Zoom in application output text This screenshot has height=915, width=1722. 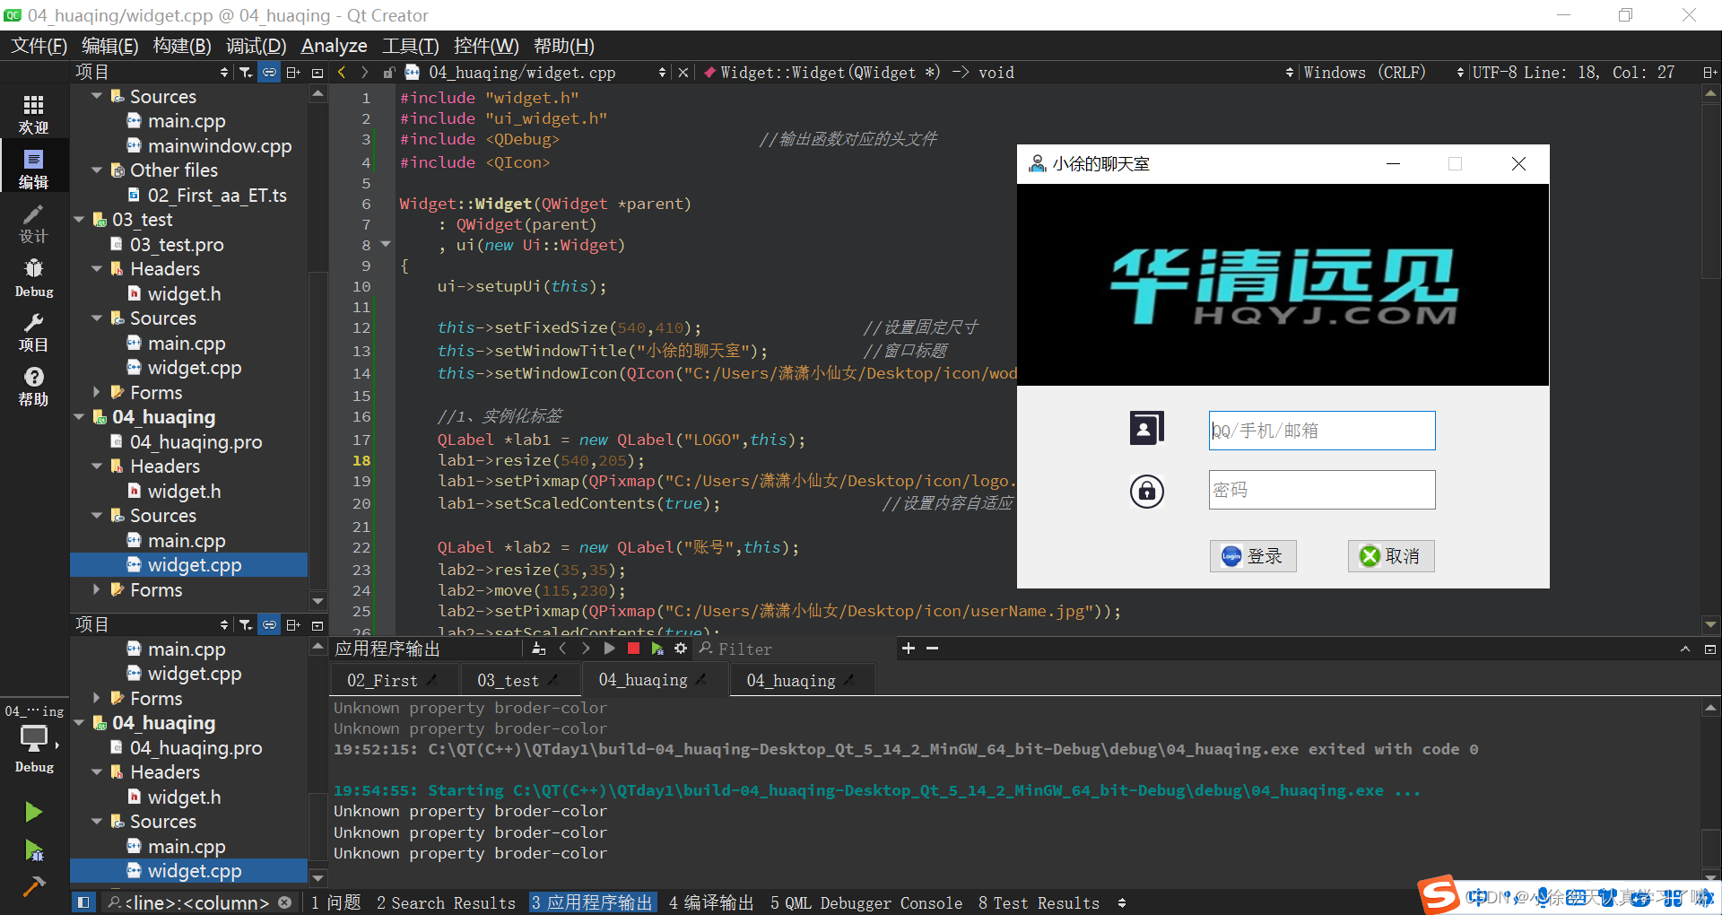click(909, 648)
